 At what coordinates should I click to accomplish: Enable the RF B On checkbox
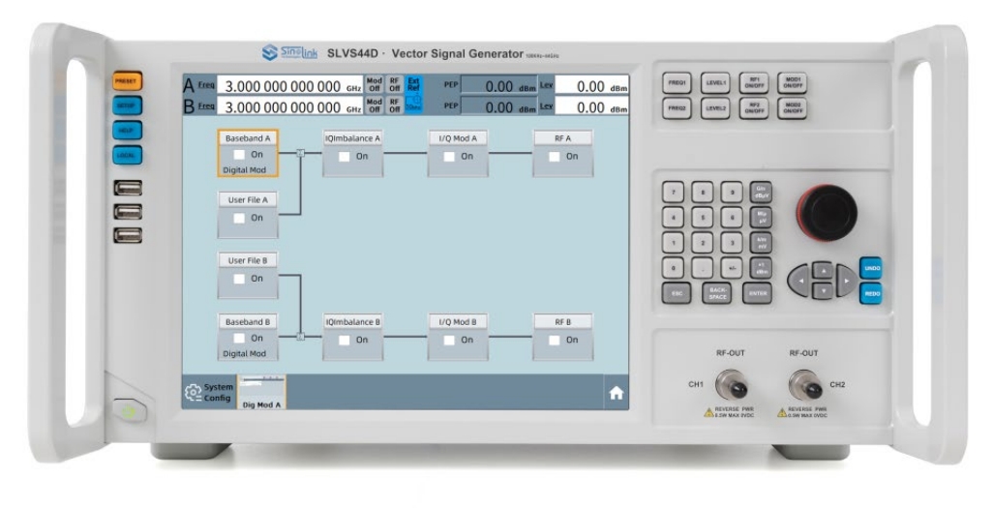pos(555,341)
